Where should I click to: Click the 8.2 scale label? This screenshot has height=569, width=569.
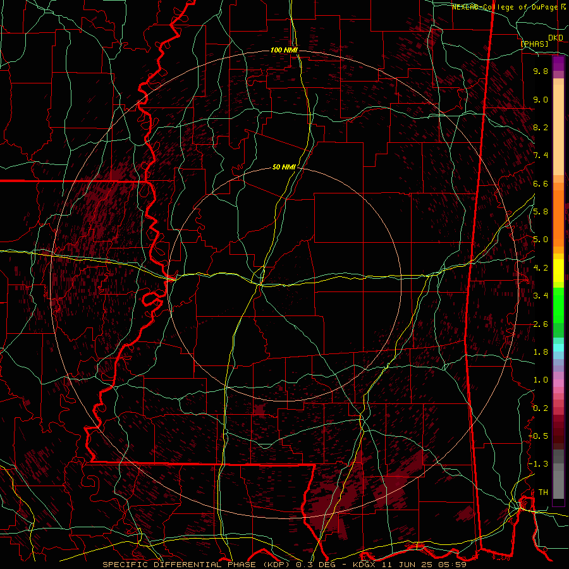click(x=541, y=127)
